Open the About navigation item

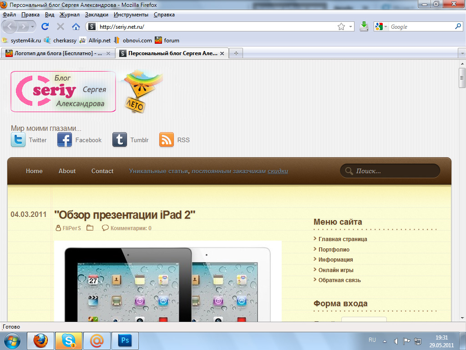point(67,171)
